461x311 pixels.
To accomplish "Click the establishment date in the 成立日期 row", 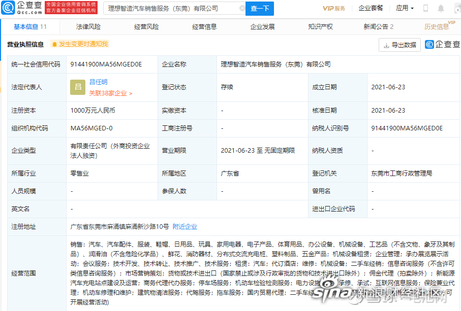I will coord(388,87).
